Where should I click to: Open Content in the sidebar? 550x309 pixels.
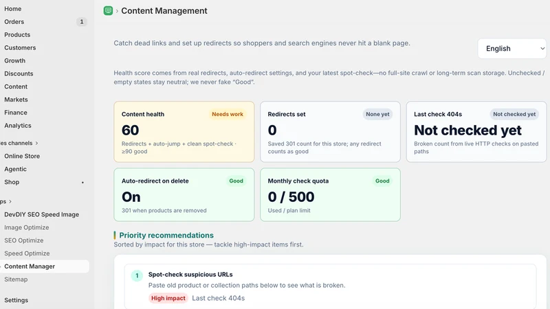click(16, 87)
